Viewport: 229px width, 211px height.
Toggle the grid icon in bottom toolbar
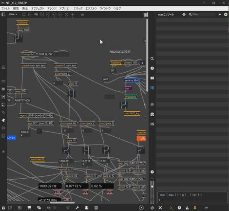pyautogui.click(x=55, y=208)
